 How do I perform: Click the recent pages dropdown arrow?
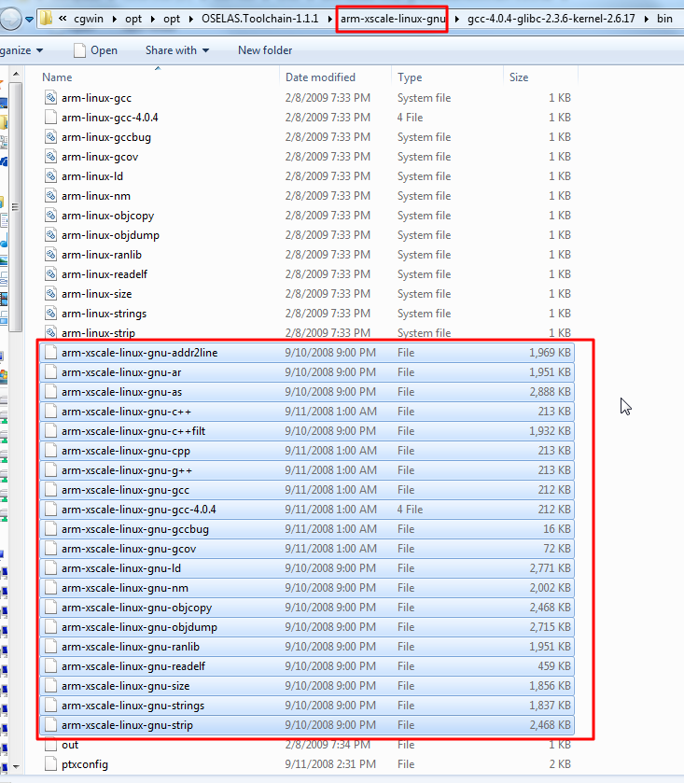(30, 20)
